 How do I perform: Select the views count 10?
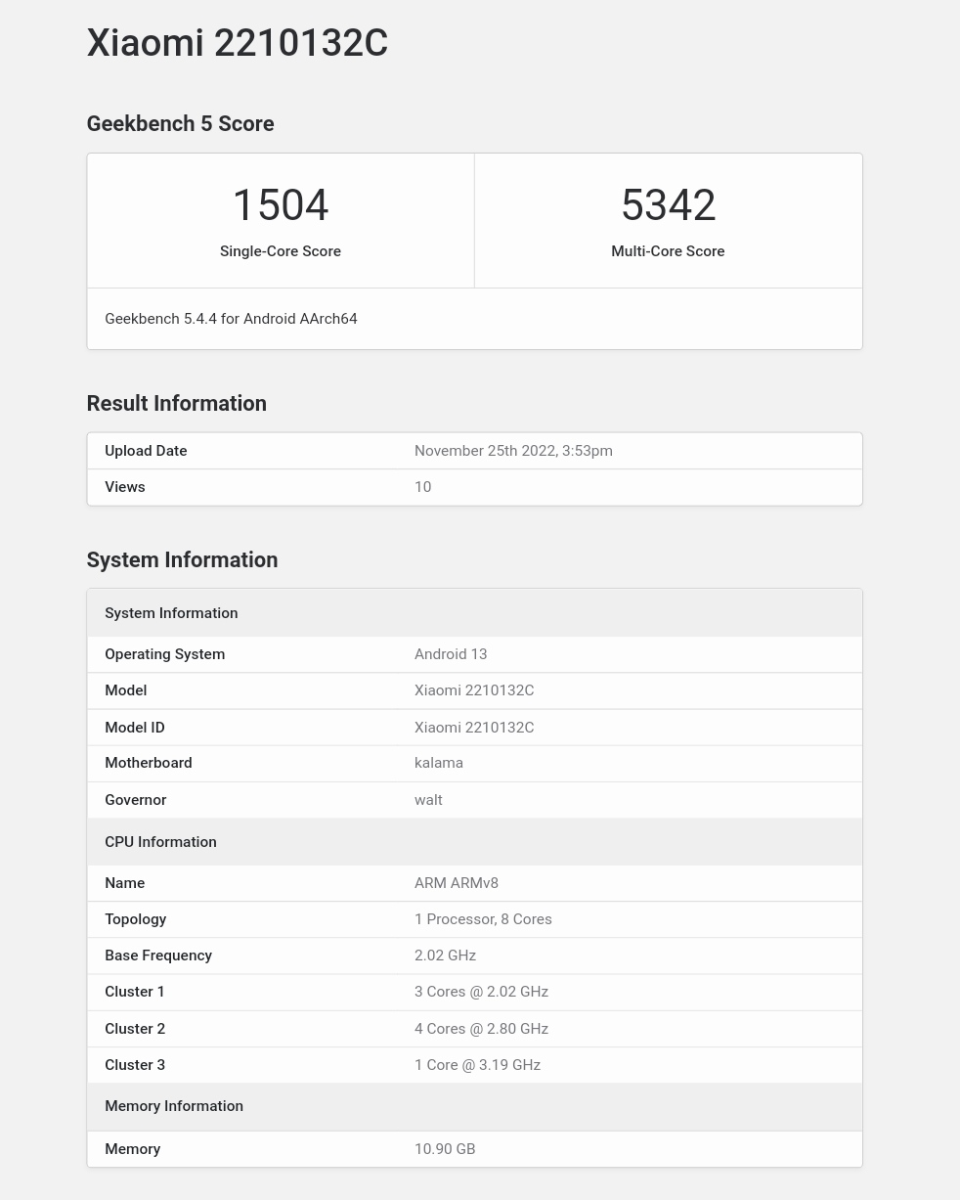pos(422,487)
